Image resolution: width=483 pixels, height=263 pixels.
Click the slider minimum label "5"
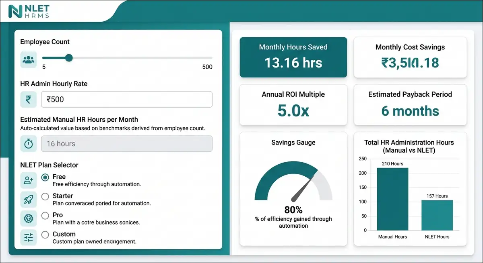point(44,67)
